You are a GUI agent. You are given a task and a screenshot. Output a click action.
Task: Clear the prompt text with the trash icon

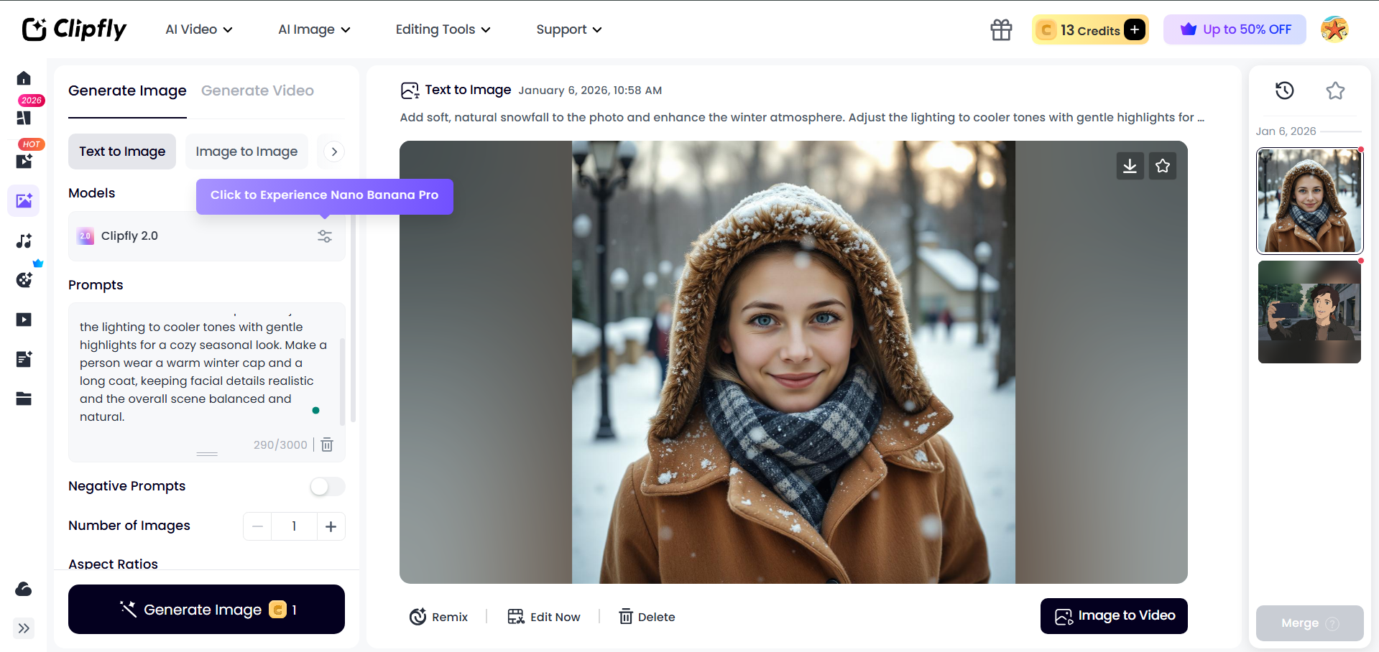tap(327, 444)
